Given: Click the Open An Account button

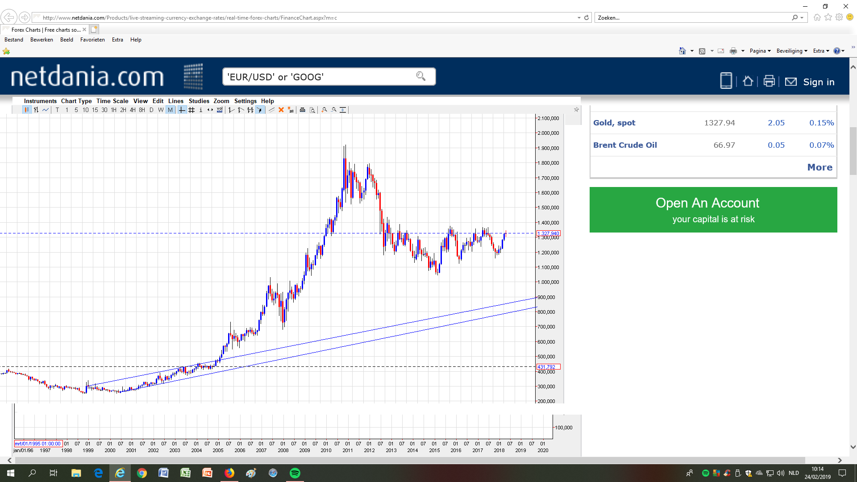Looking at the screenshot, I should click(x=713, y=210).
